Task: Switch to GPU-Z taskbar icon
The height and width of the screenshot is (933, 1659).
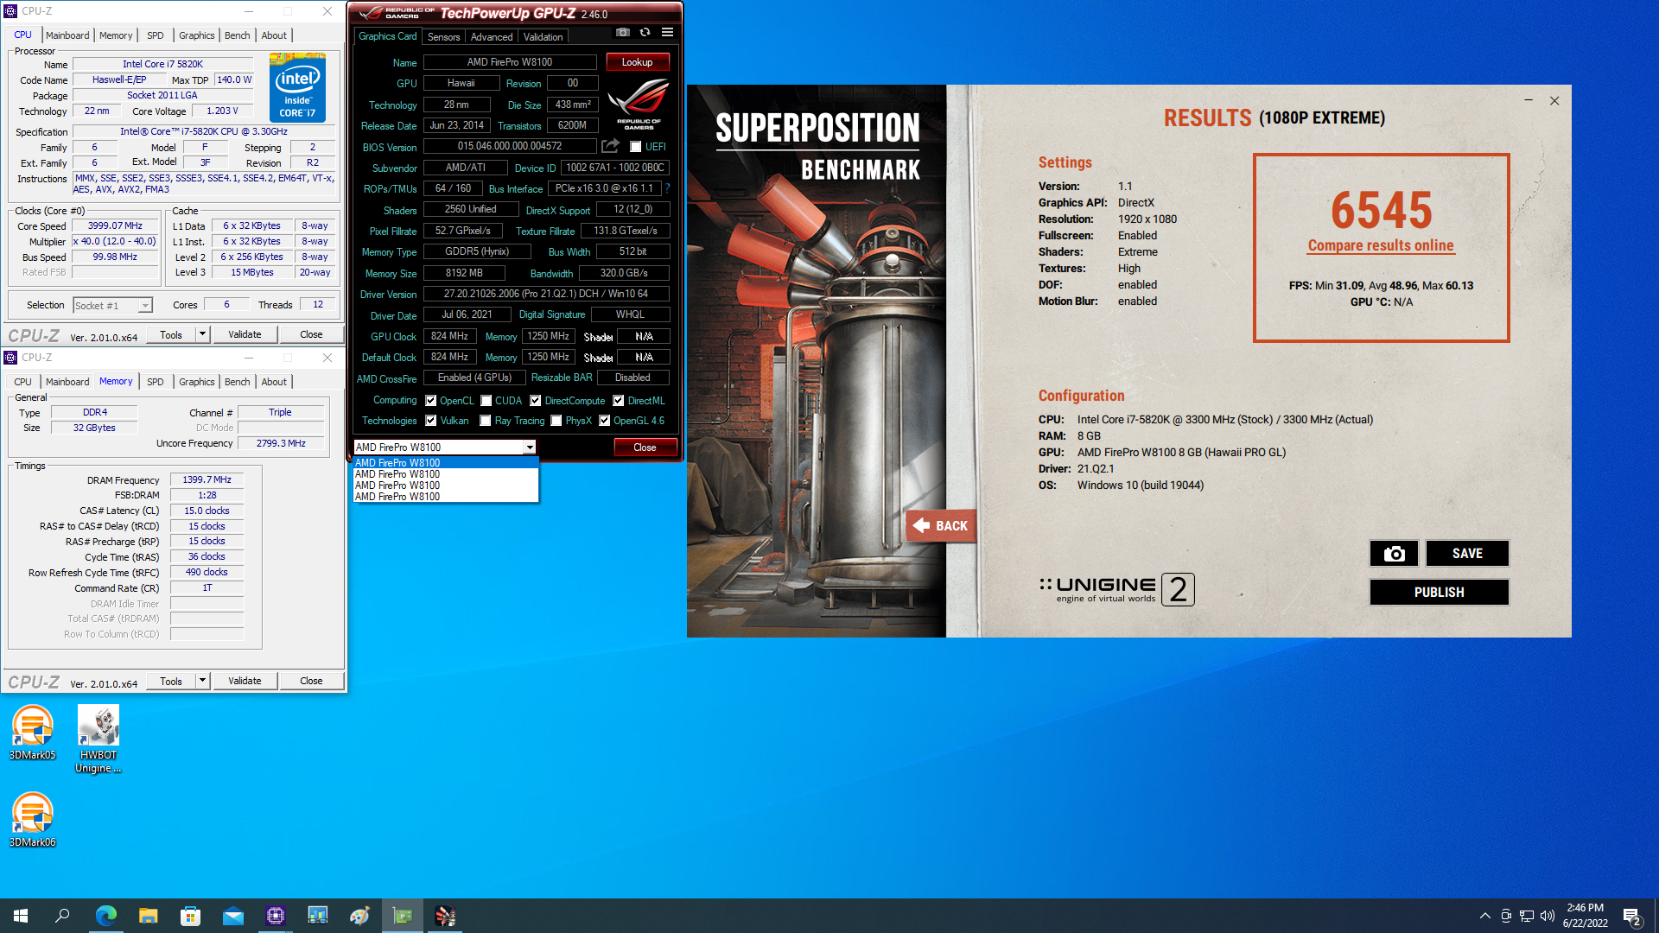Action: 402,916
